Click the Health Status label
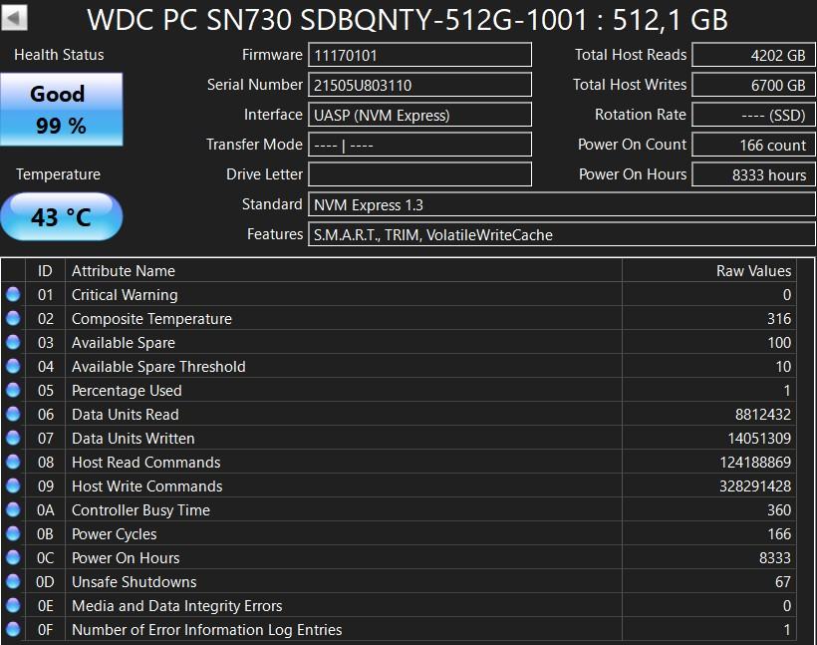Image resolution: width=817 pixels, height=645 pixels. 59,55
